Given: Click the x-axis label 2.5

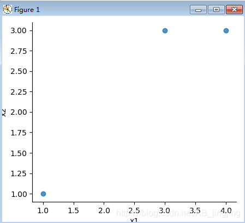Looking at the screenshot, I should click(134, 210).
